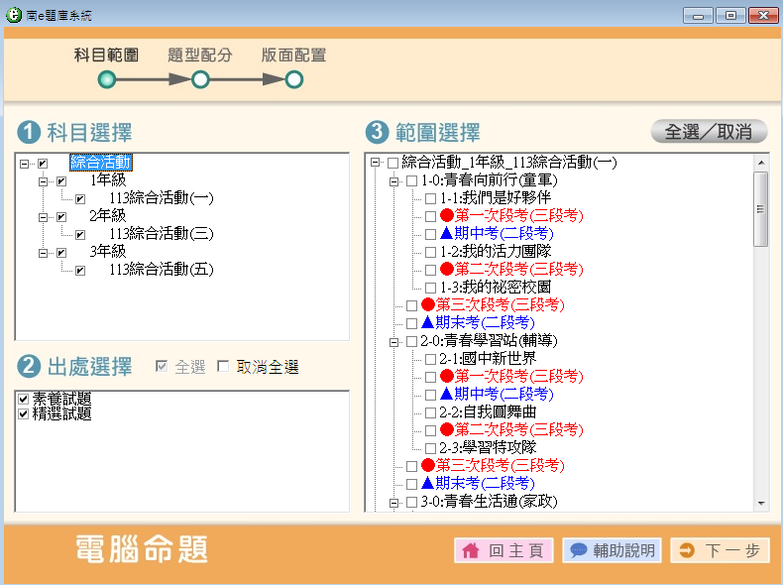This screenshot has height=585, width=783.
Task: Click the 全選/取消 button
Action: click(709, 132)
